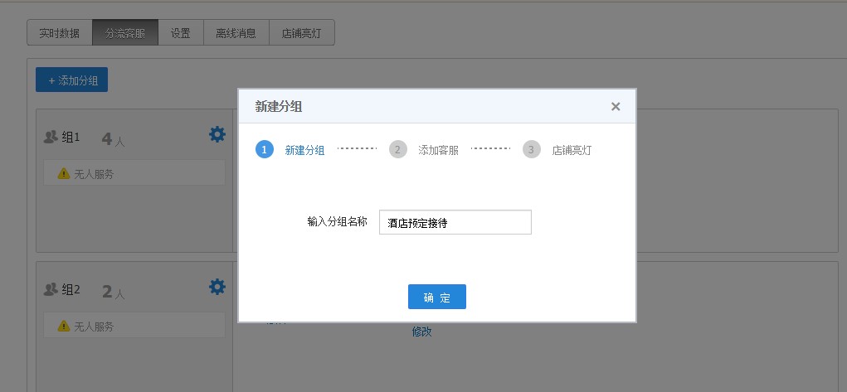Click the 修改 link
The image size is (847, 392).
[422, 332]
